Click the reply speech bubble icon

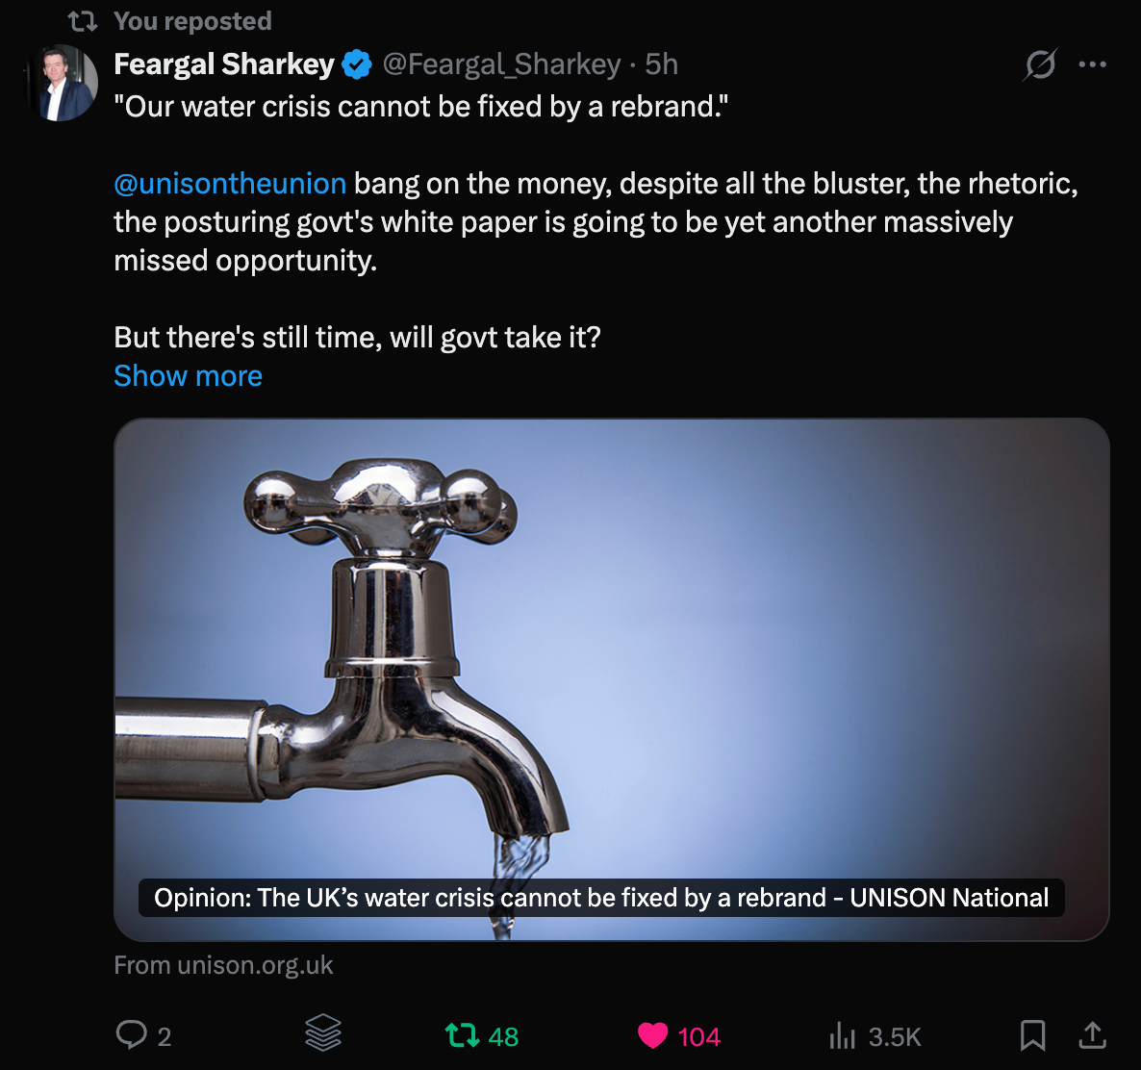[x=131, y=1035]
